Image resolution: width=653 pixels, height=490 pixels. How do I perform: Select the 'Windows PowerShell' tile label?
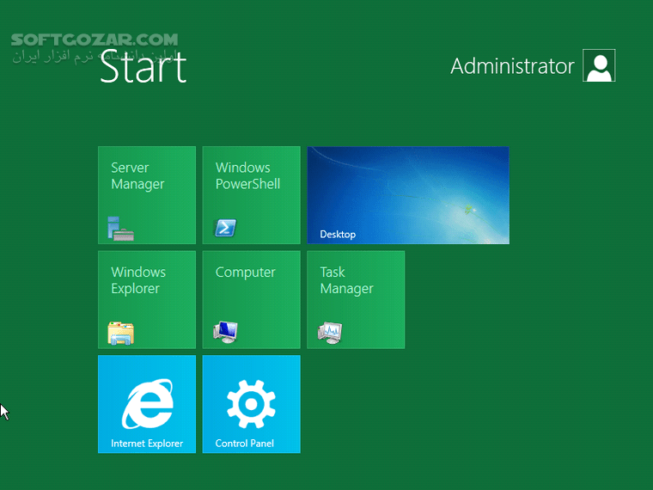(x=247, y=176)
